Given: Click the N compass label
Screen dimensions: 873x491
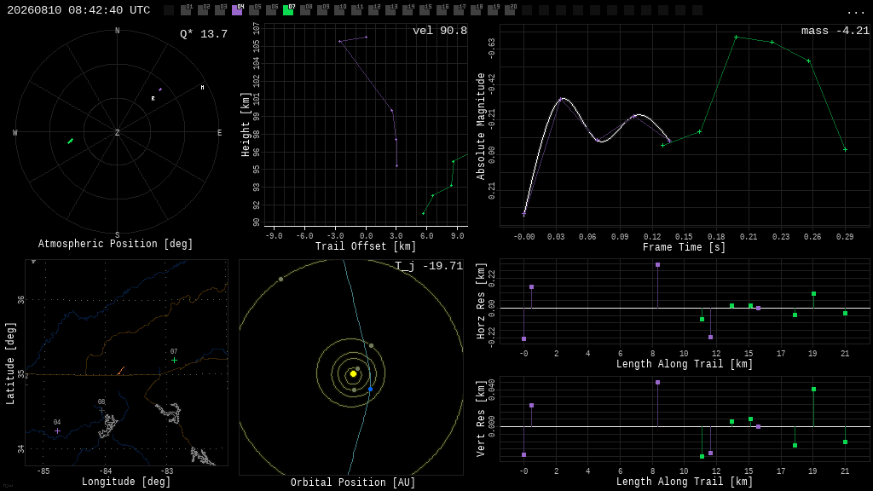Looking at the screenshot, I should tap(117, 31).
